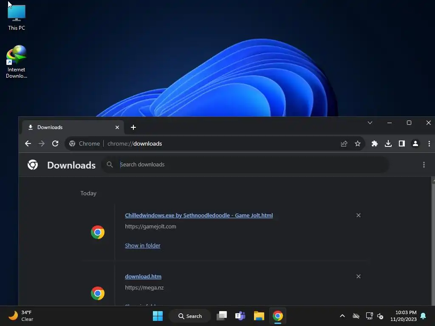Screen dimensions: 435x326
Task: Click the Today date heading
Action: (x=88, y=193)
